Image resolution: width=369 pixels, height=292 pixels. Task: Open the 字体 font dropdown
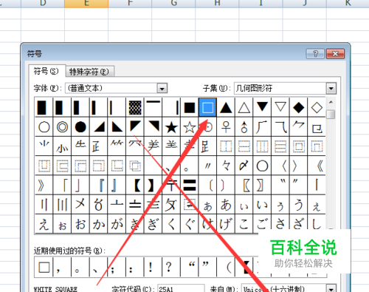162,88
